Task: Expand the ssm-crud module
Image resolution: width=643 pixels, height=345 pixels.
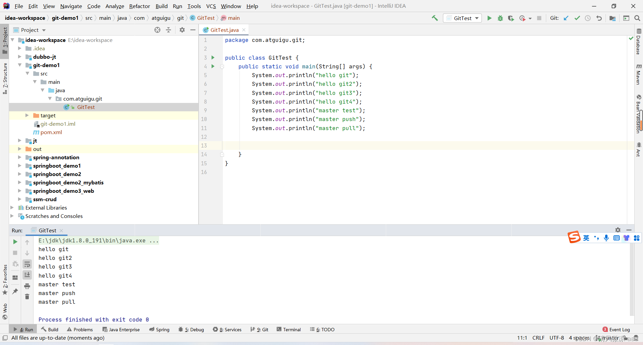Action: coord(20,199)
